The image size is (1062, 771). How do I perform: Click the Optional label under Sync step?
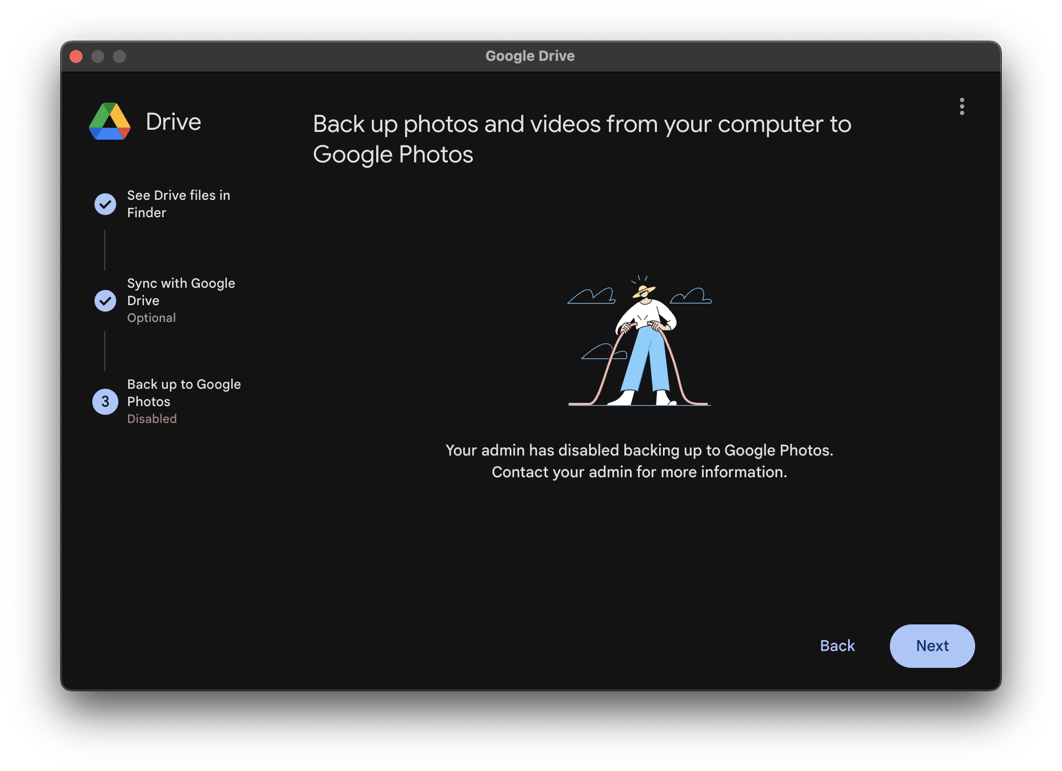click(x=151, y=318)
